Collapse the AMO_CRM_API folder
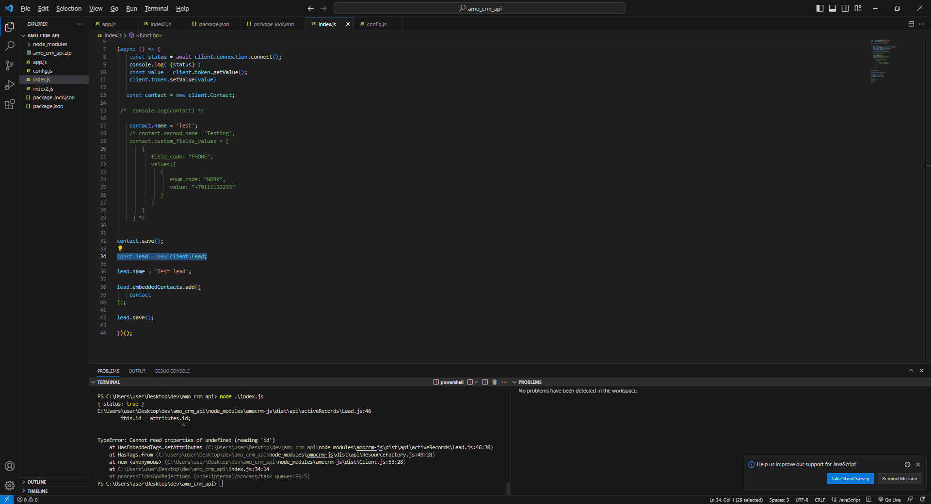 (23, 35)
